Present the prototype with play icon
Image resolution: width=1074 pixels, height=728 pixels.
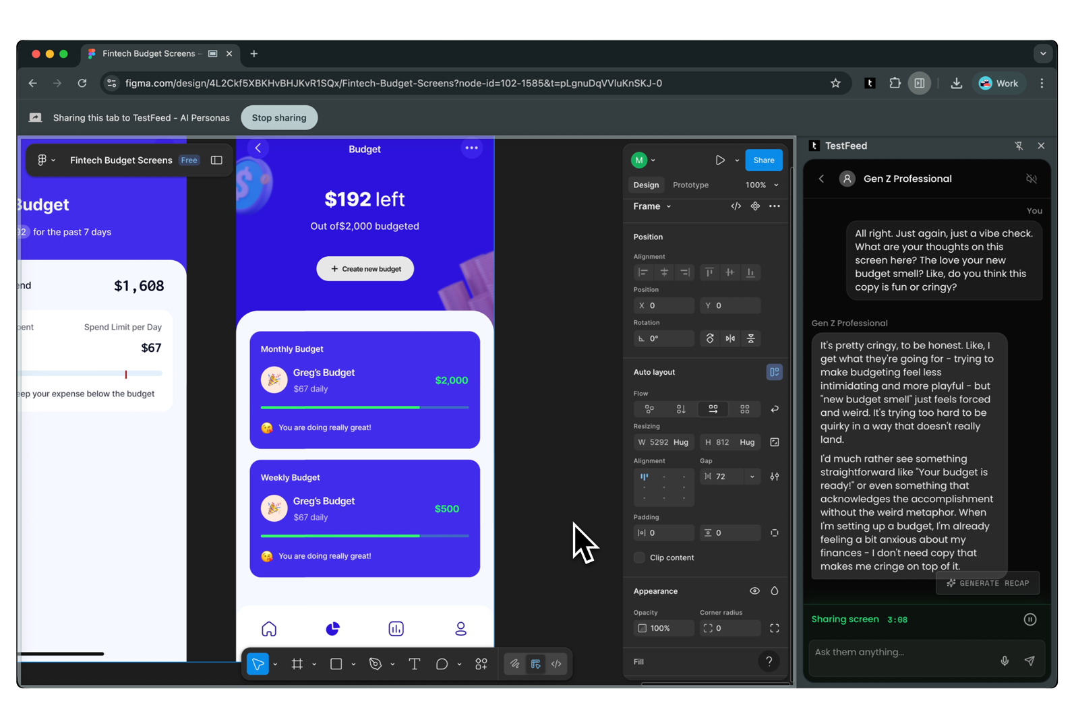click(720, 160)
